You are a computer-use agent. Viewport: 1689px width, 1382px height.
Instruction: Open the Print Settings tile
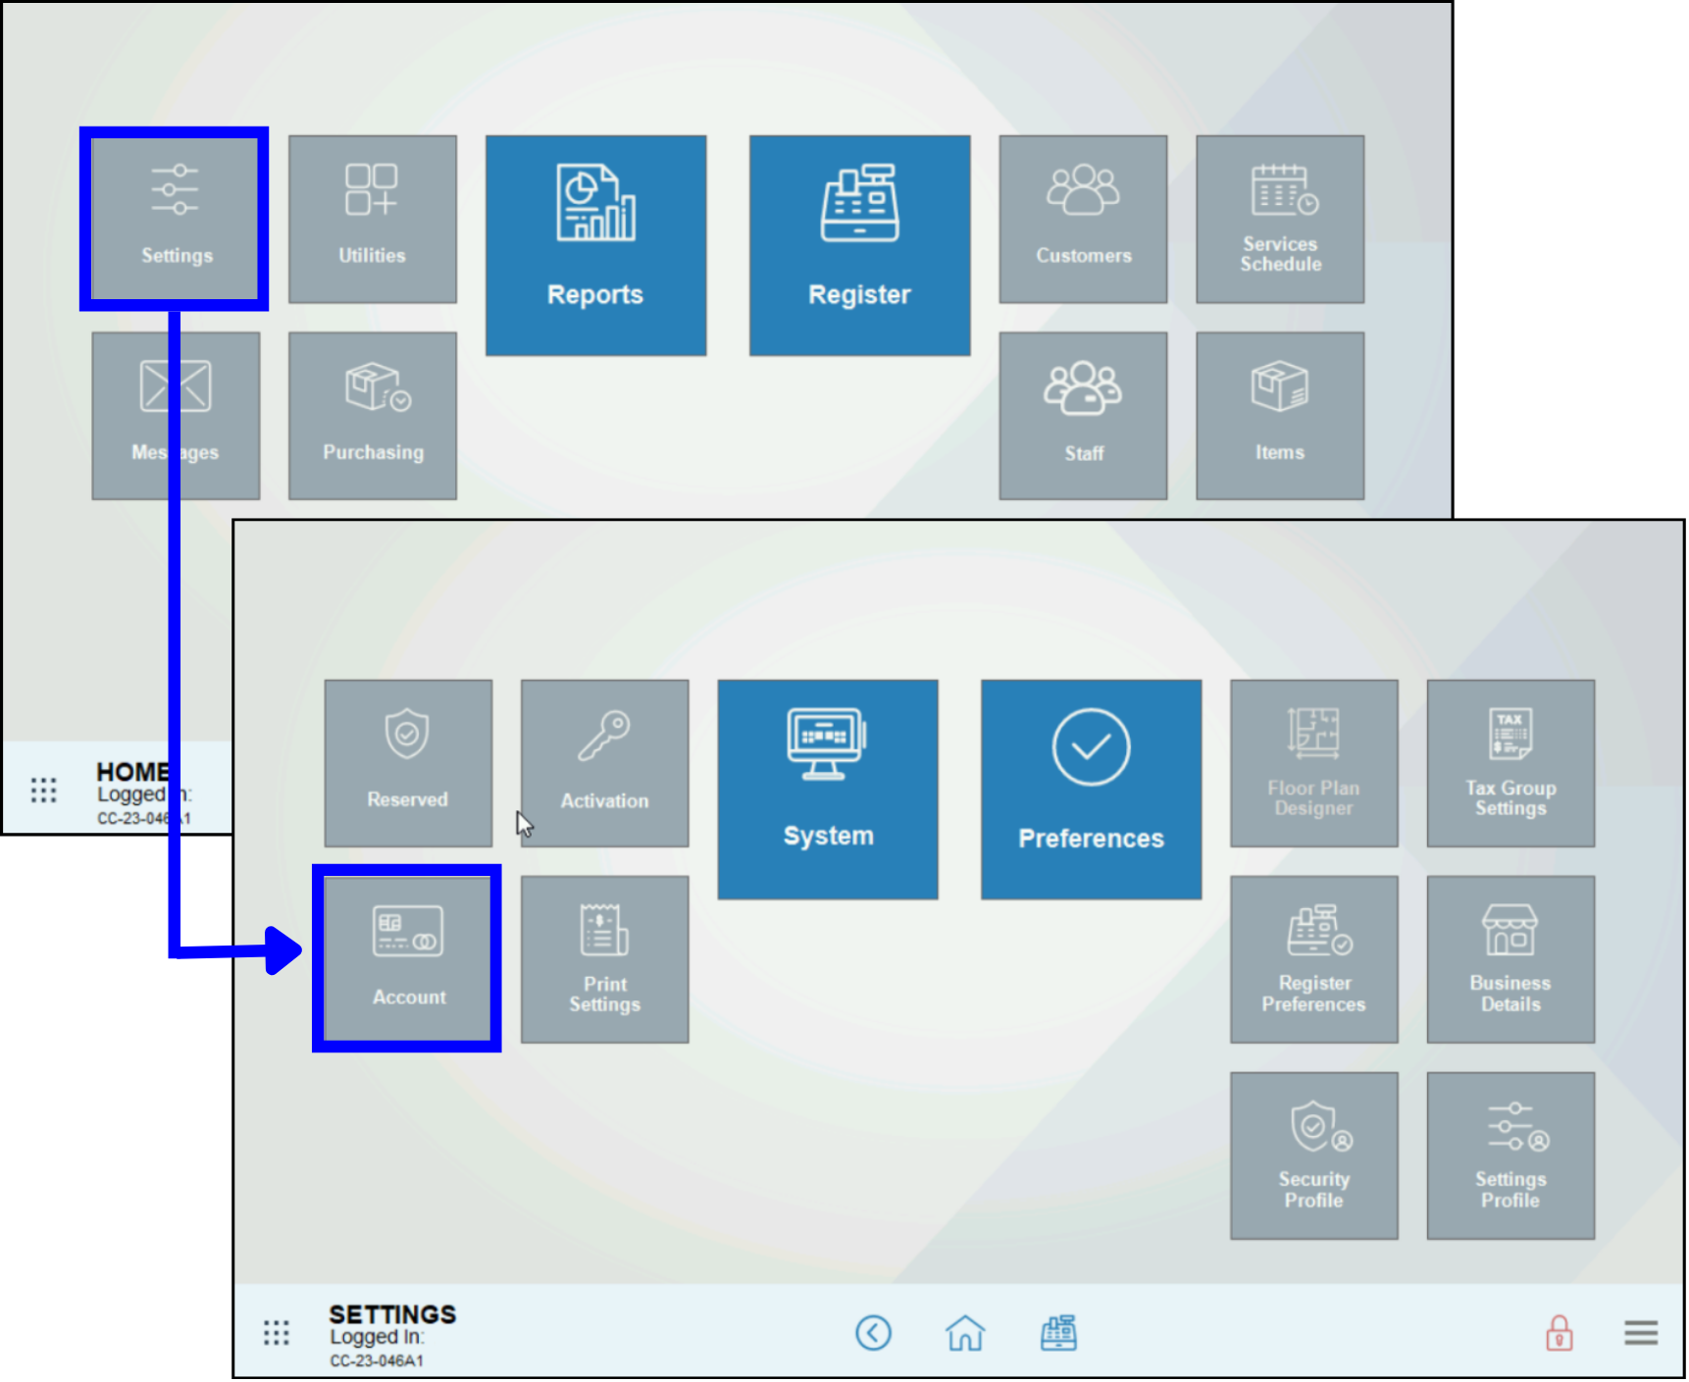click(604, 958)
